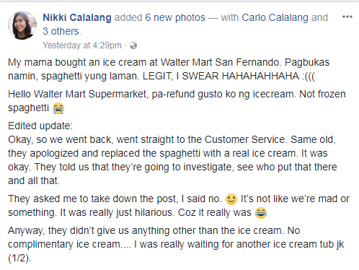Open Nikki Calalang's profile picture

22,25
